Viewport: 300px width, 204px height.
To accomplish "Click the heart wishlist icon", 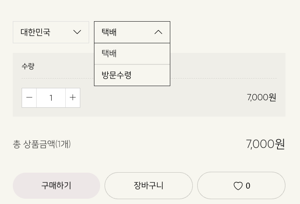I will click(238, 186).
